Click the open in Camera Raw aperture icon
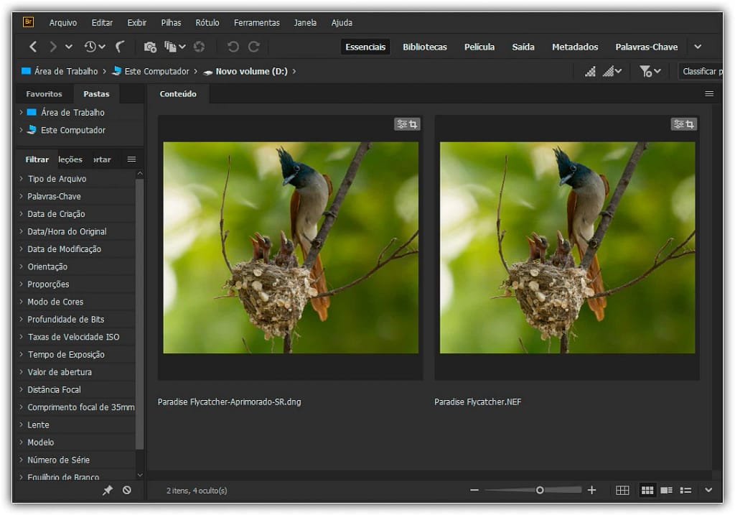This screenshot has height=515, width=735. point(200,47)
